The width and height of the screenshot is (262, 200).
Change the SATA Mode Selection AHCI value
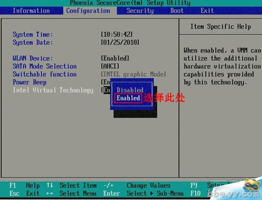point(110,66)
